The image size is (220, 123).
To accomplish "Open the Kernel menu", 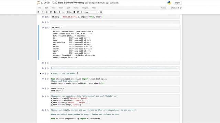I will pyautogui.click(x=76, y=8).
